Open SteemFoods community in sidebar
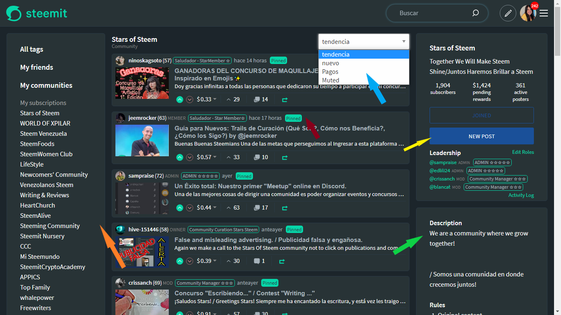Viewport: 561px width, 315px height. coord(37,144)
